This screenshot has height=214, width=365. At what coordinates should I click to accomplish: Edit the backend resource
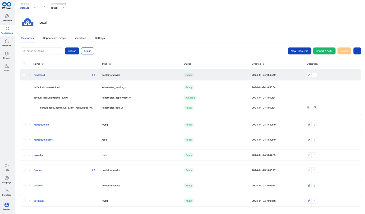[309, 186]
